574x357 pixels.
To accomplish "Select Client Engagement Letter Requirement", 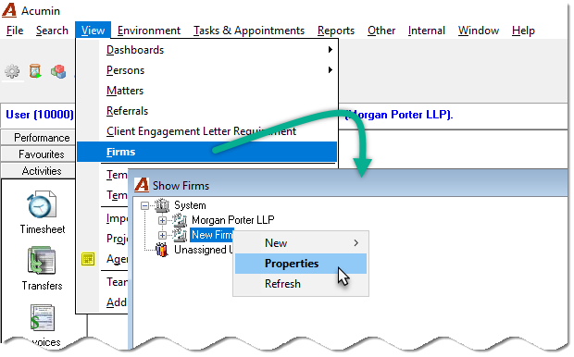I will (x=206, y=131).
